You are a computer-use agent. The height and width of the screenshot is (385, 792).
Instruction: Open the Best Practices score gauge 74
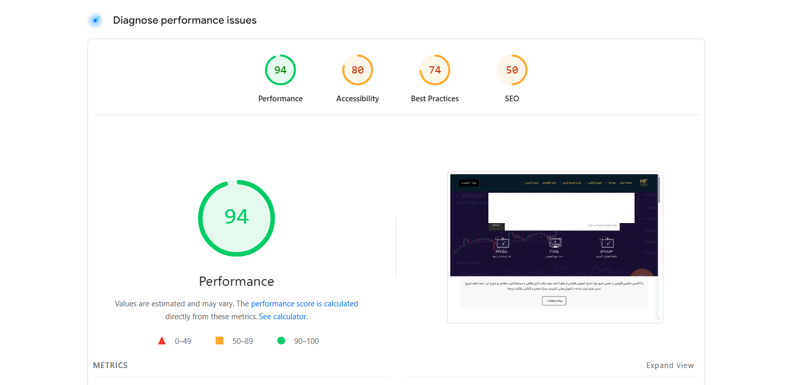coord(435,70)
